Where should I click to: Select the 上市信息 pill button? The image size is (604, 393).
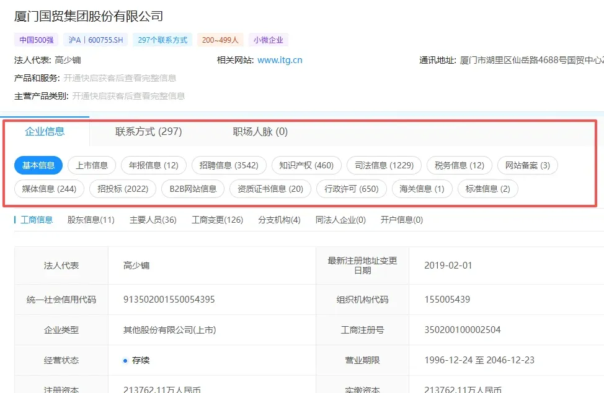(92, 165)
